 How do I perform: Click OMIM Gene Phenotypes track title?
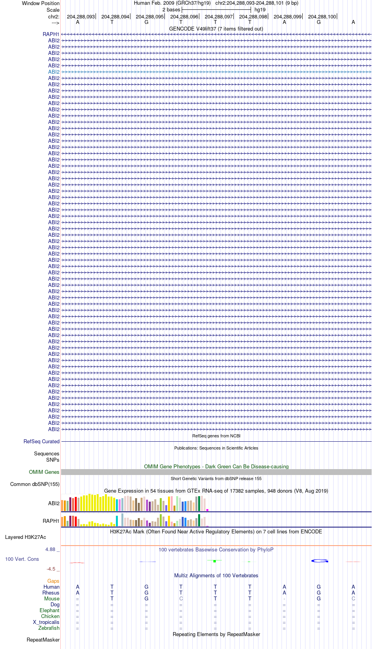click(216, 466)
